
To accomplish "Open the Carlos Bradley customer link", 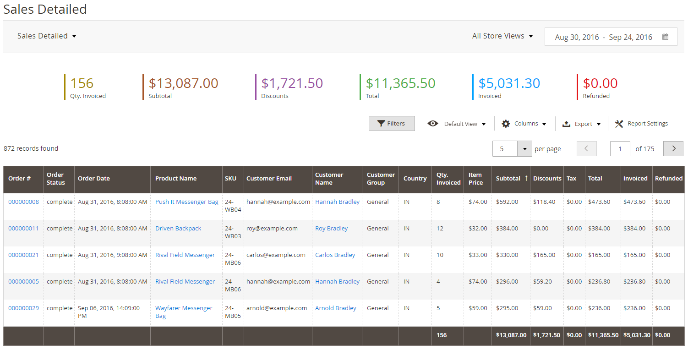I will 335,255.
